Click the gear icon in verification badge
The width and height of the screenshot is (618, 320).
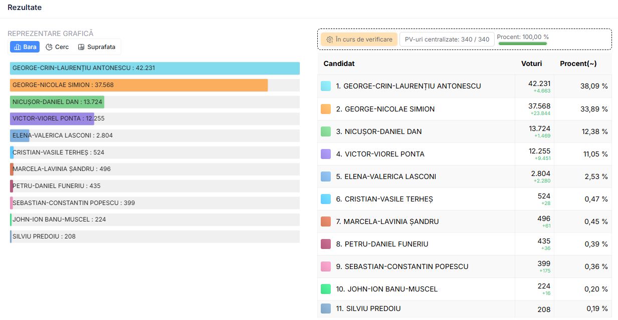tap(329, 39)
